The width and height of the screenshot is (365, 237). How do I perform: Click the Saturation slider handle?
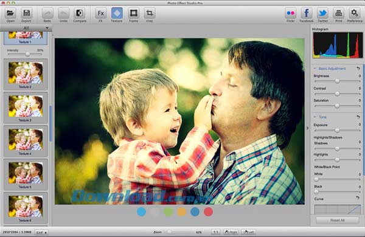337,106
